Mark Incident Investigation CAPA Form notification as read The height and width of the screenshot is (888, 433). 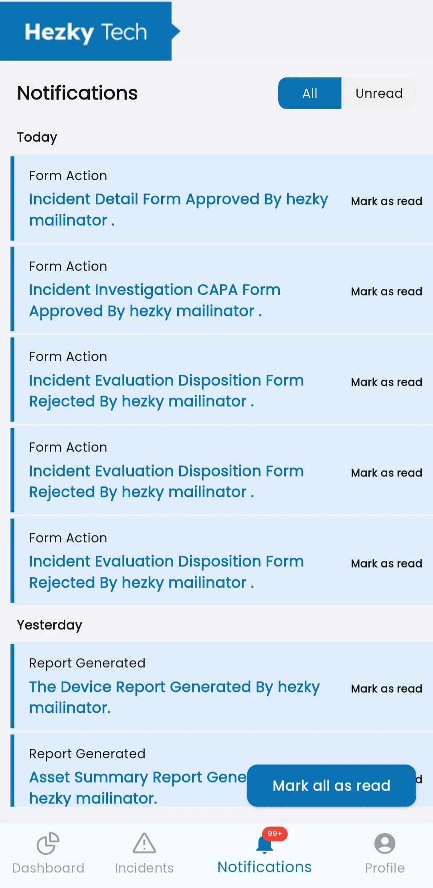pyautogui.click(x=386, y=292)
